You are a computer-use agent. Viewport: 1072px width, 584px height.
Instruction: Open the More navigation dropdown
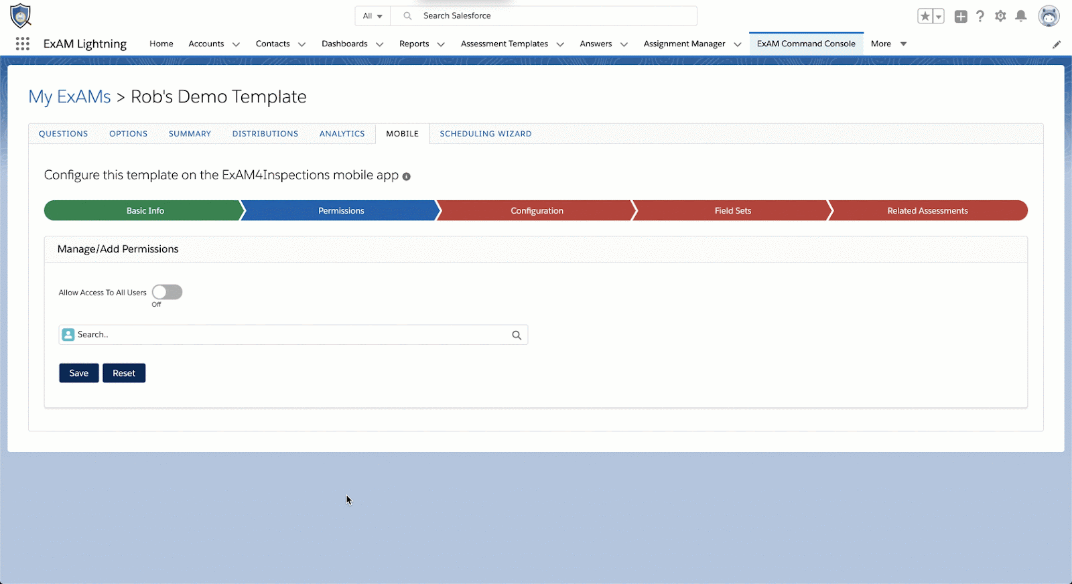pos(889,44)
